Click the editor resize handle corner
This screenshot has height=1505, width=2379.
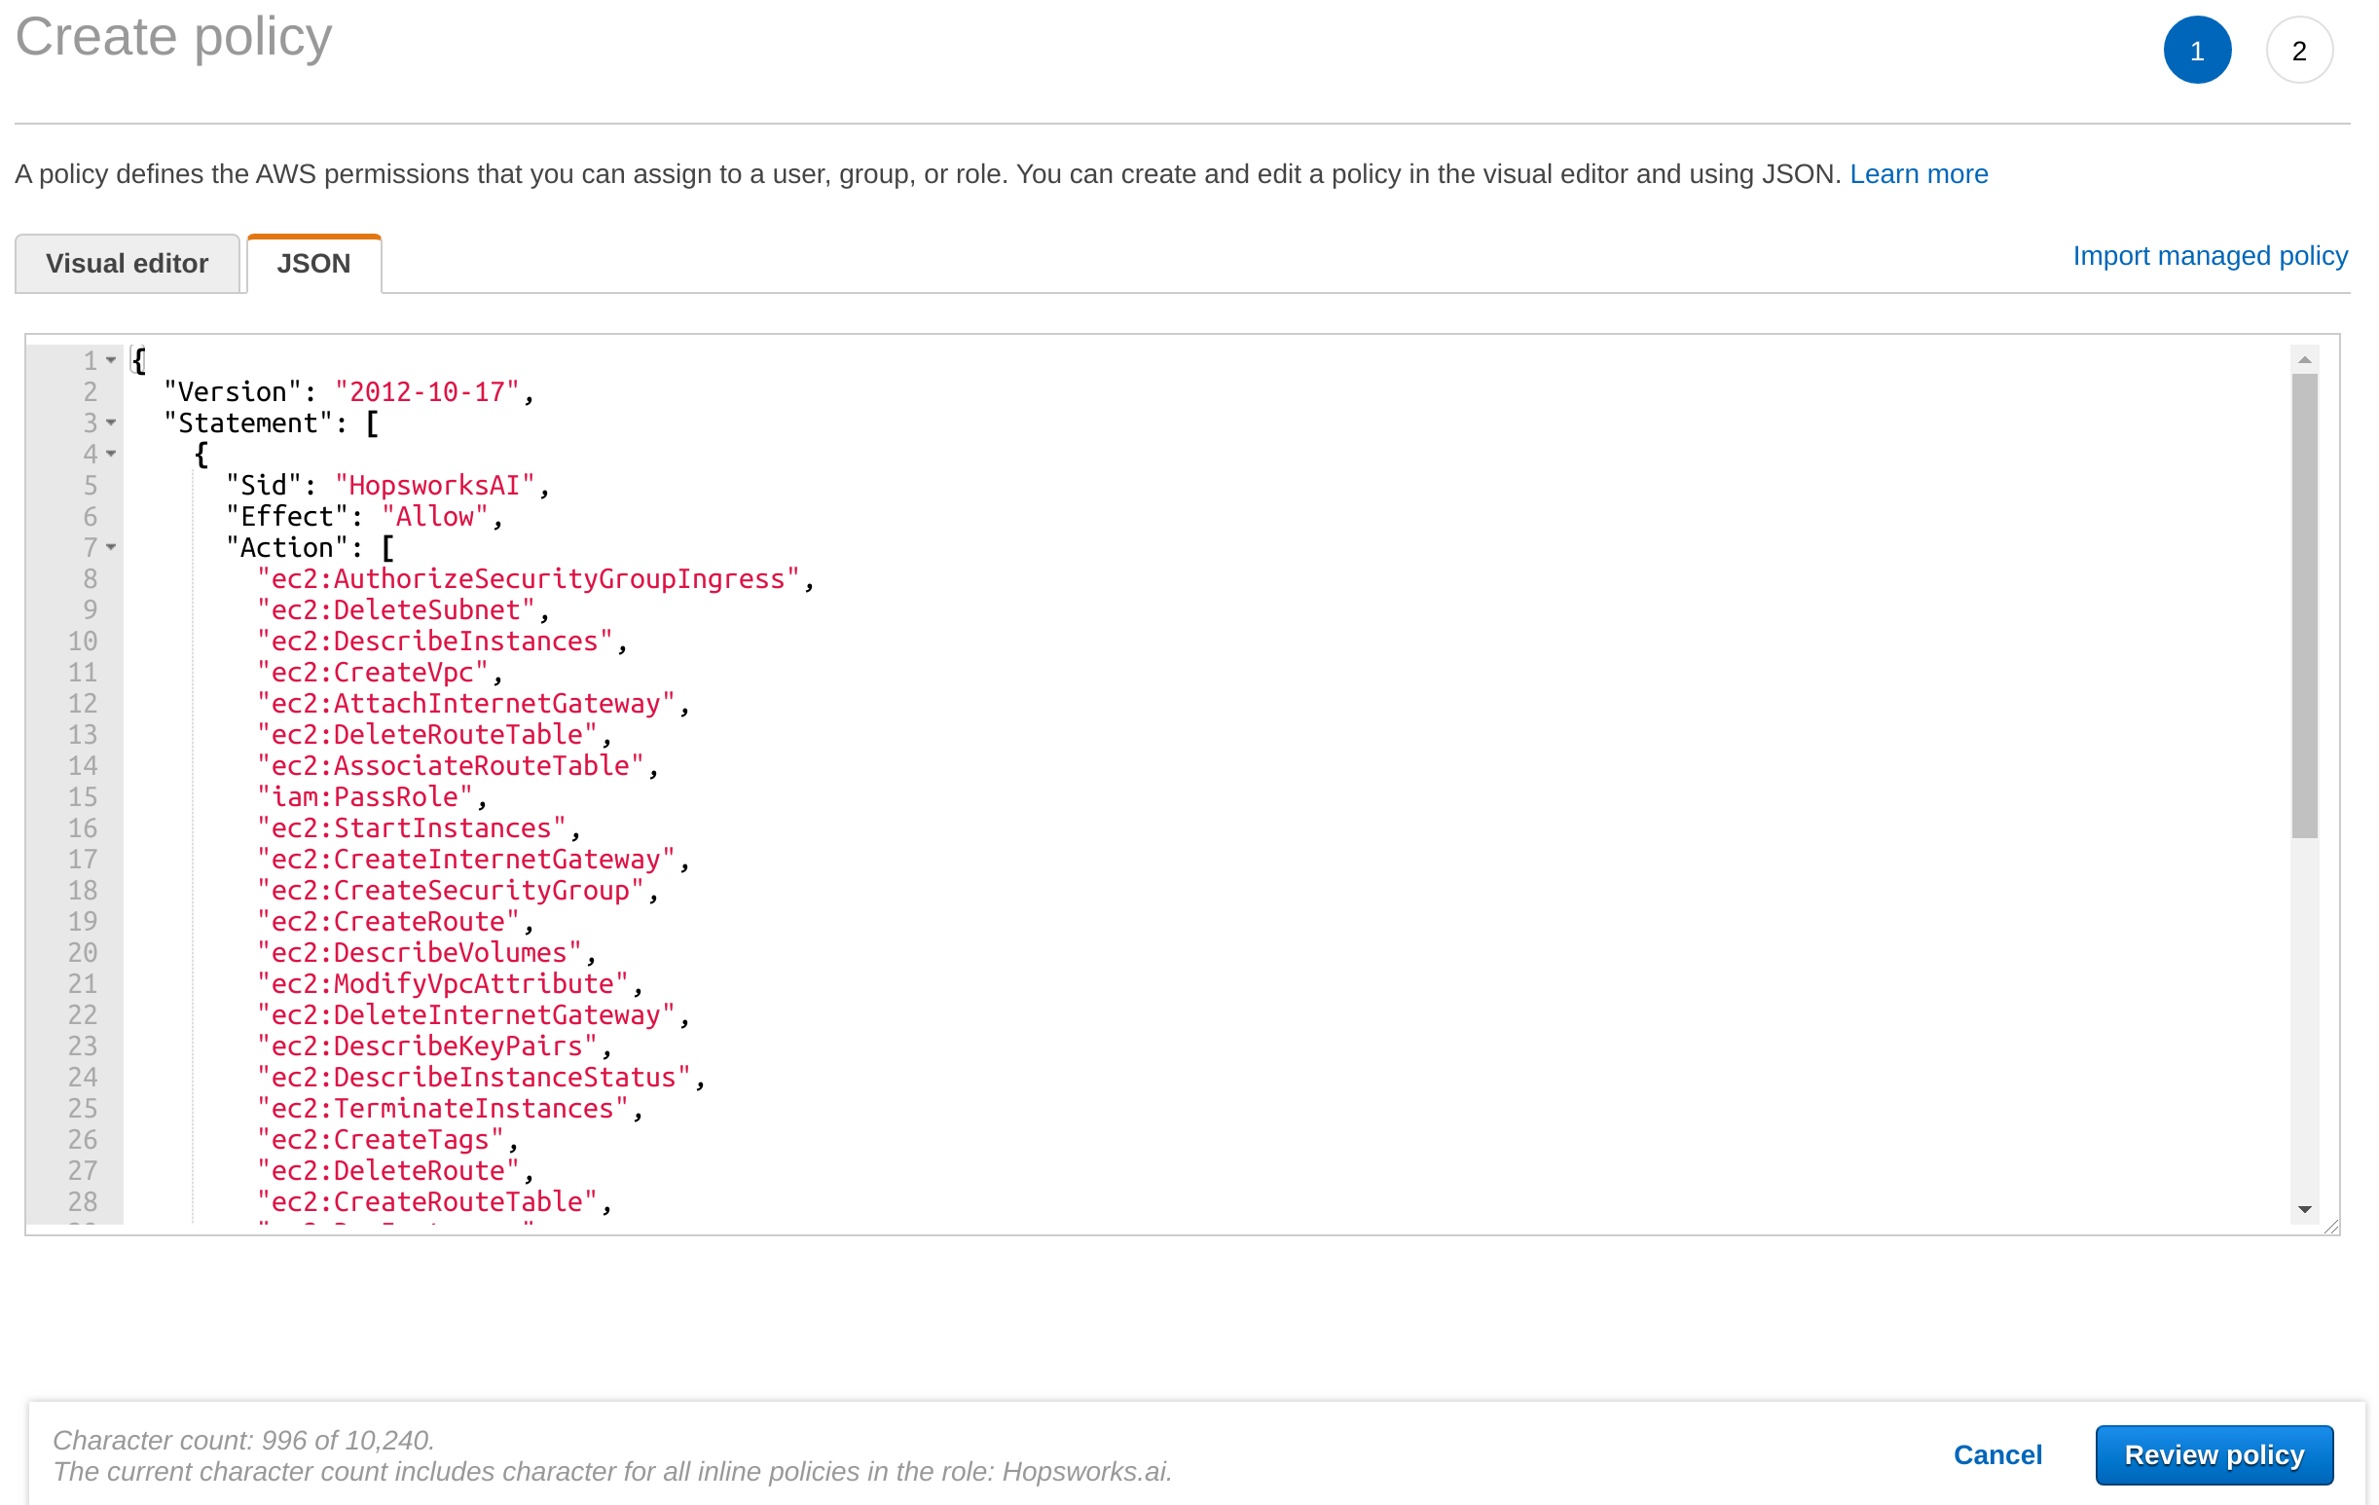pos(2331,1227)
